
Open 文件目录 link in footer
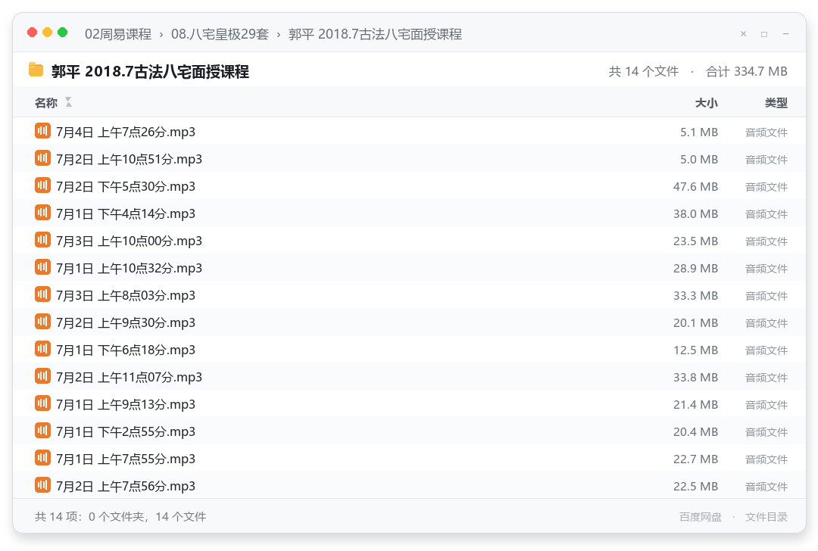pyautogui.click(x=766, y=517)
